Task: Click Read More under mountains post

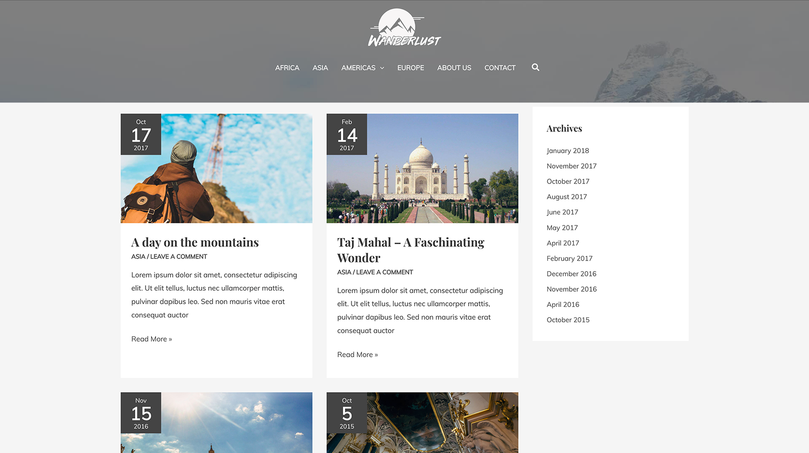Action: [151, 339]
